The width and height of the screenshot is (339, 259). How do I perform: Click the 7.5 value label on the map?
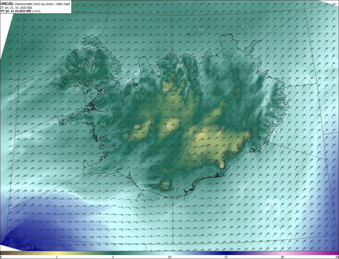point(78,89)
